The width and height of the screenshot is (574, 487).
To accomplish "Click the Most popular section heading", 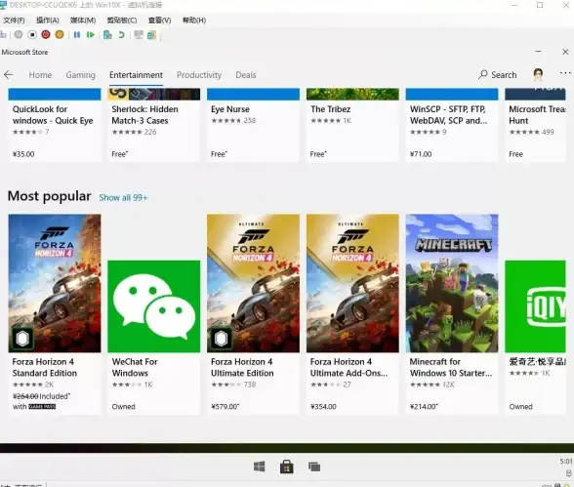I will coord(49,196).
